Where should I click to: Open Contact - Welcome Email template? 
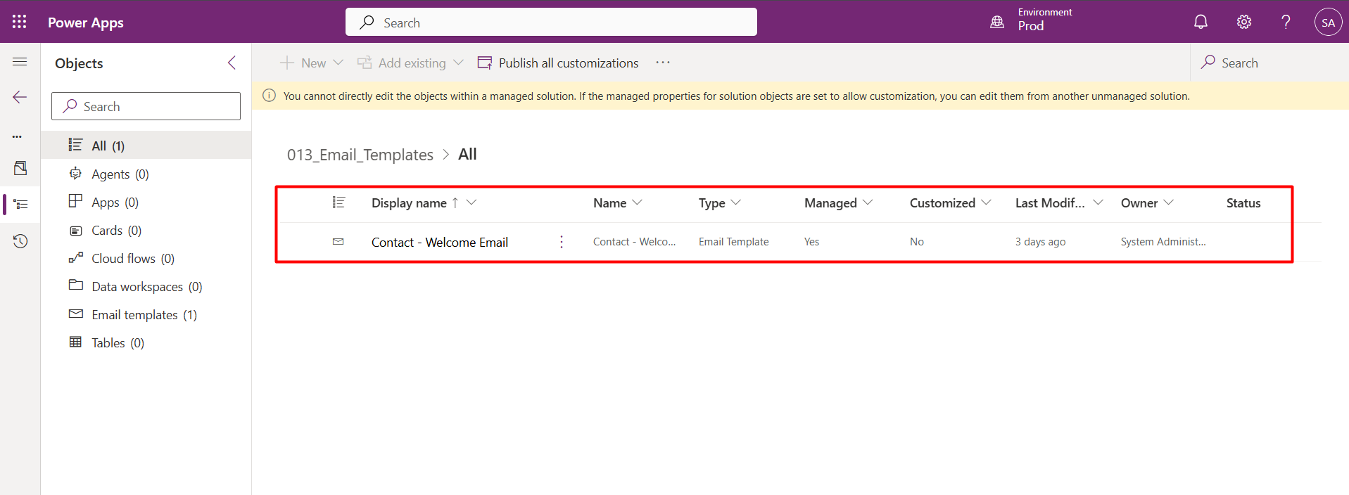[440, 242]
